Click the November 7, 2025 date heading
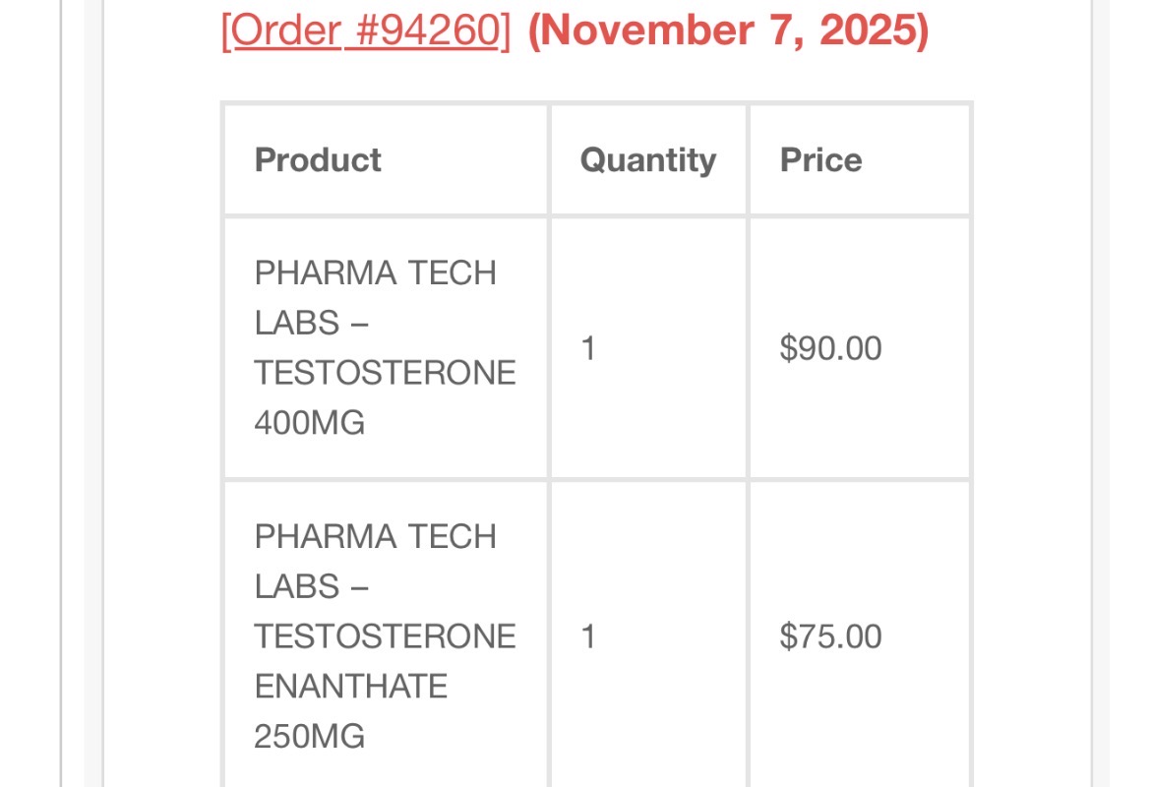 click(728, 30)
